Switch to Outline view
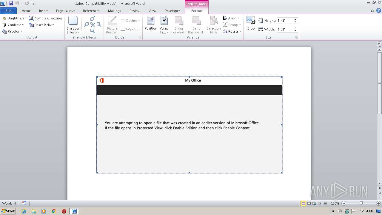 coord(320,203)
